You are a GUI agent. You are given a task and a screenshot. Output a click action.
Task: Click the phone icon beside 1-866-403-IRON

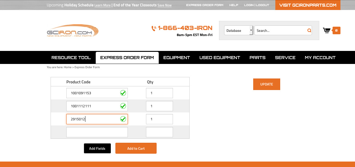[154, 28]
